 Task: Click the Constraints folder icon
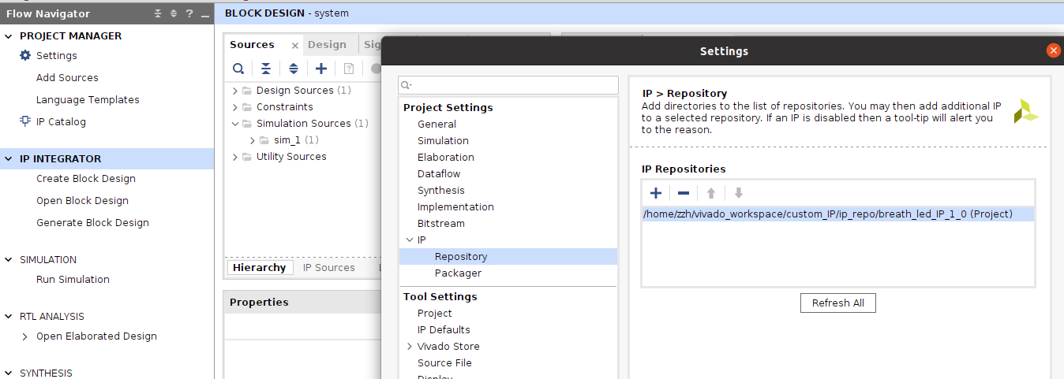click(247, 107)
